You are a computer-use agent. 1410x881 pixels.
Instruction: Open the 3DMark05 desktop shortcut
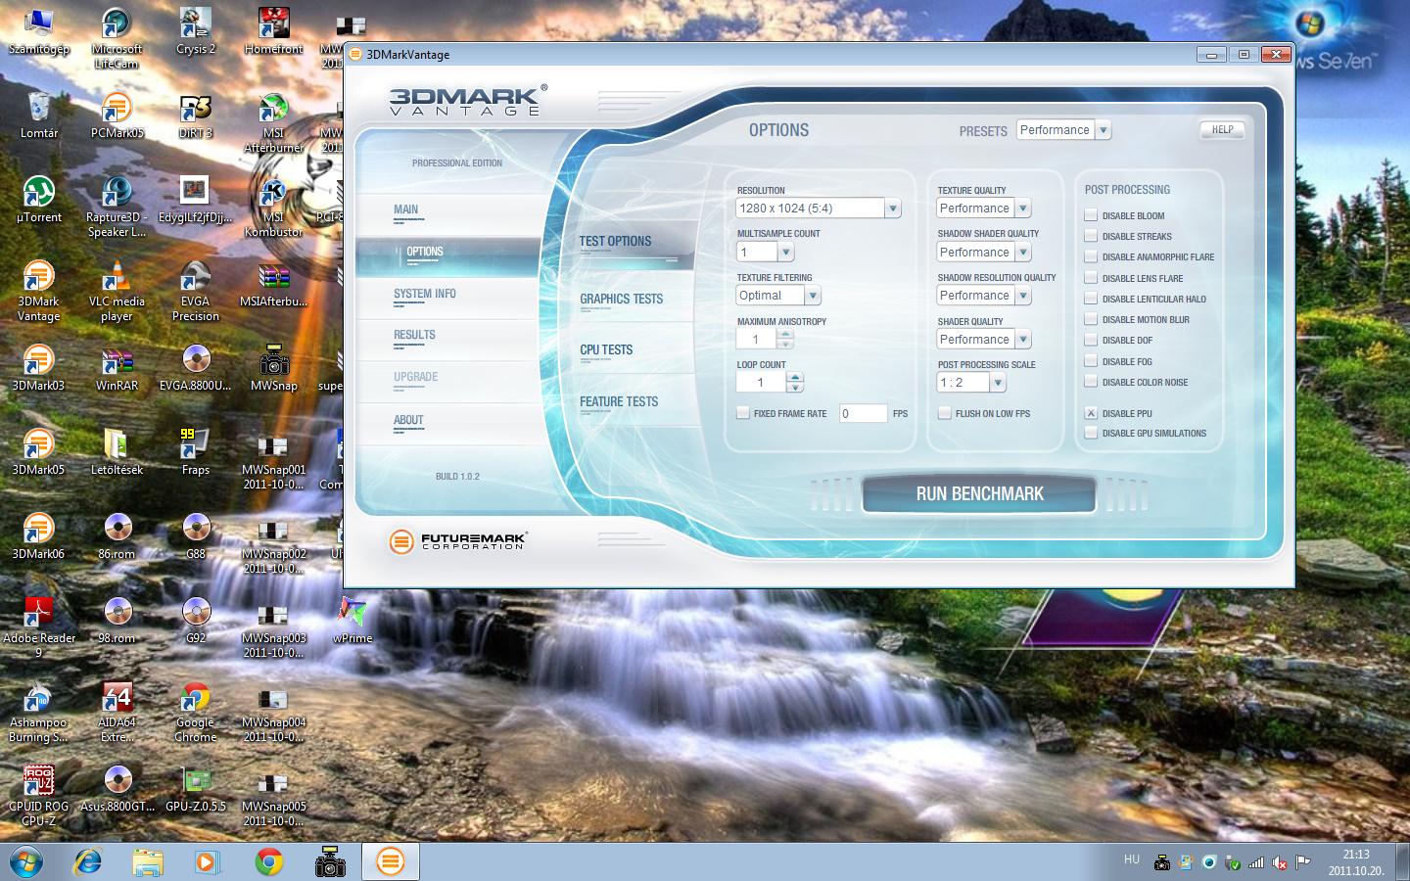click(x=38, y=451)
